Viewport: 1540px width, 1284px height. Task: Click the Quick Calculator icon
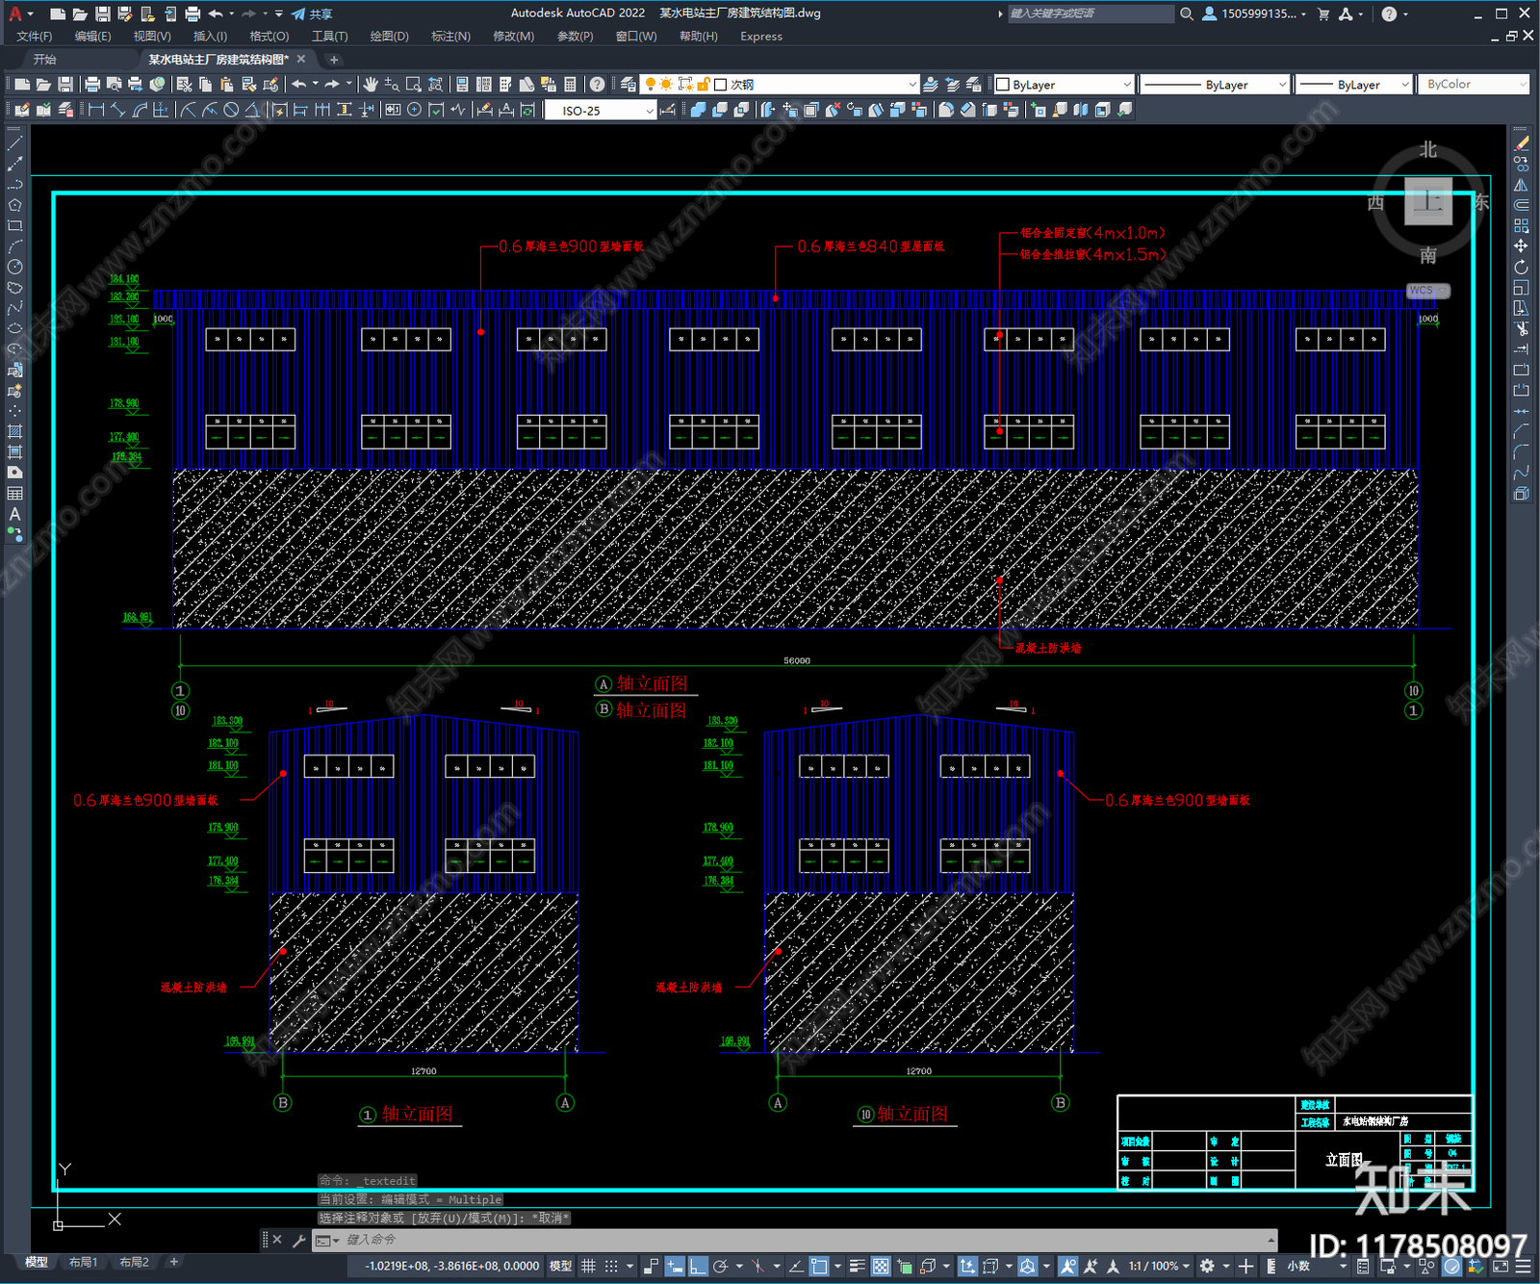point(570,85)
